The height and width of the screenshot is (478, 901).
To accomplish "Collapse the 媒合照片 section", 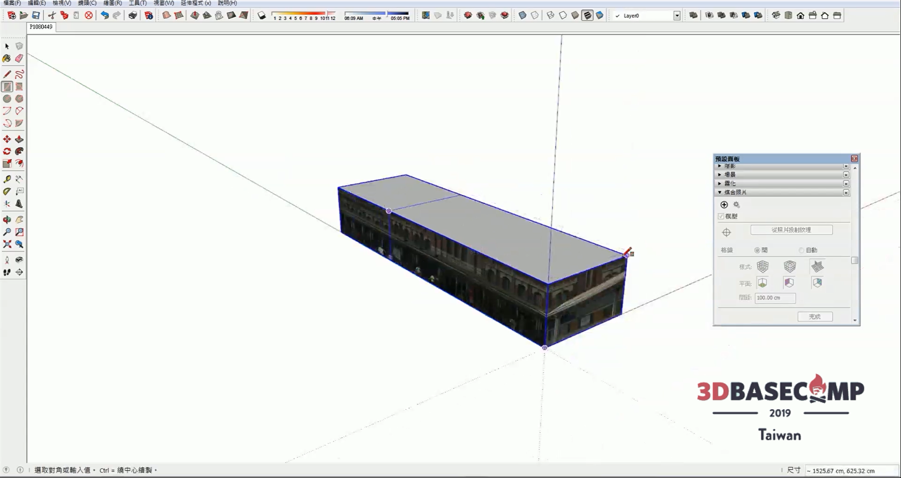I will pos(720,192).
